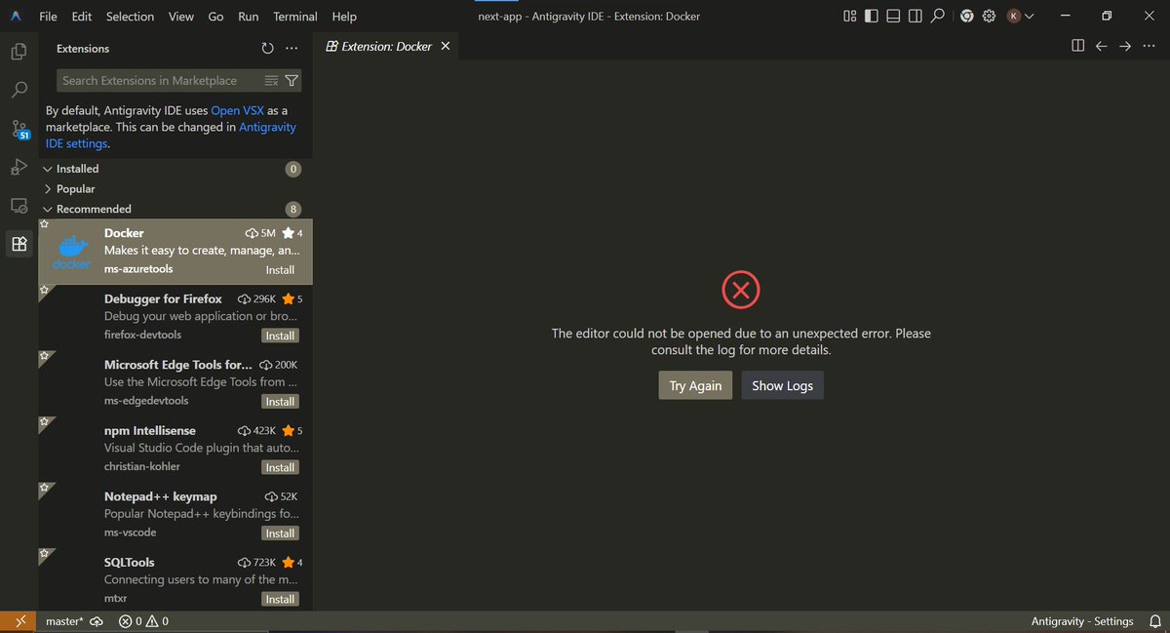
Task: Toggle the secondary side bar
Action: (915, 17)
